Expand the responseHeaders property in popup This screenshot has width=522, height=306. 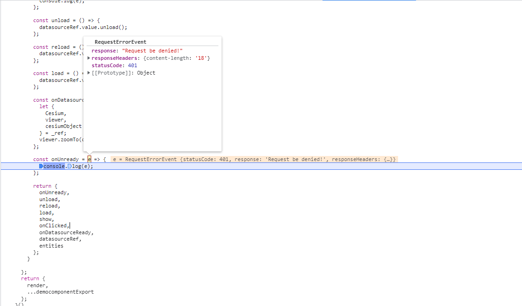pos(88,58)
